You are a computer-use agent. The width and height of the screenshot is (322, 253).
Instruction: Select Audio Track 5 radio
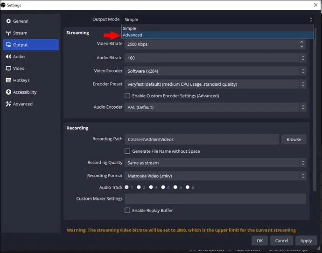point(175,187)
